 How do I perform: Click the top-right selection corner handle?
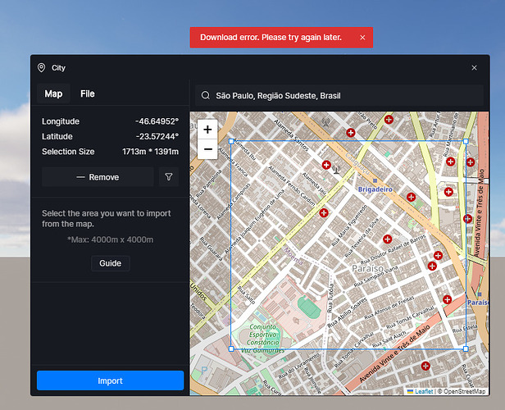tap(466, 141)
